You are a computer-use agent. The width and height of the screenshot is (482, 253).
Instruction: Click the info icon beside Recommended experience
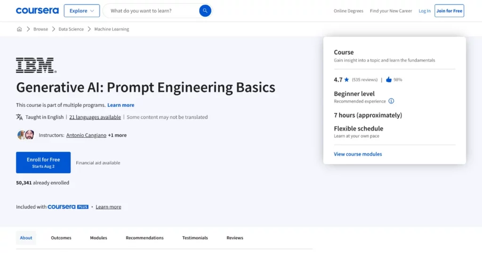(x=391, y=101)
